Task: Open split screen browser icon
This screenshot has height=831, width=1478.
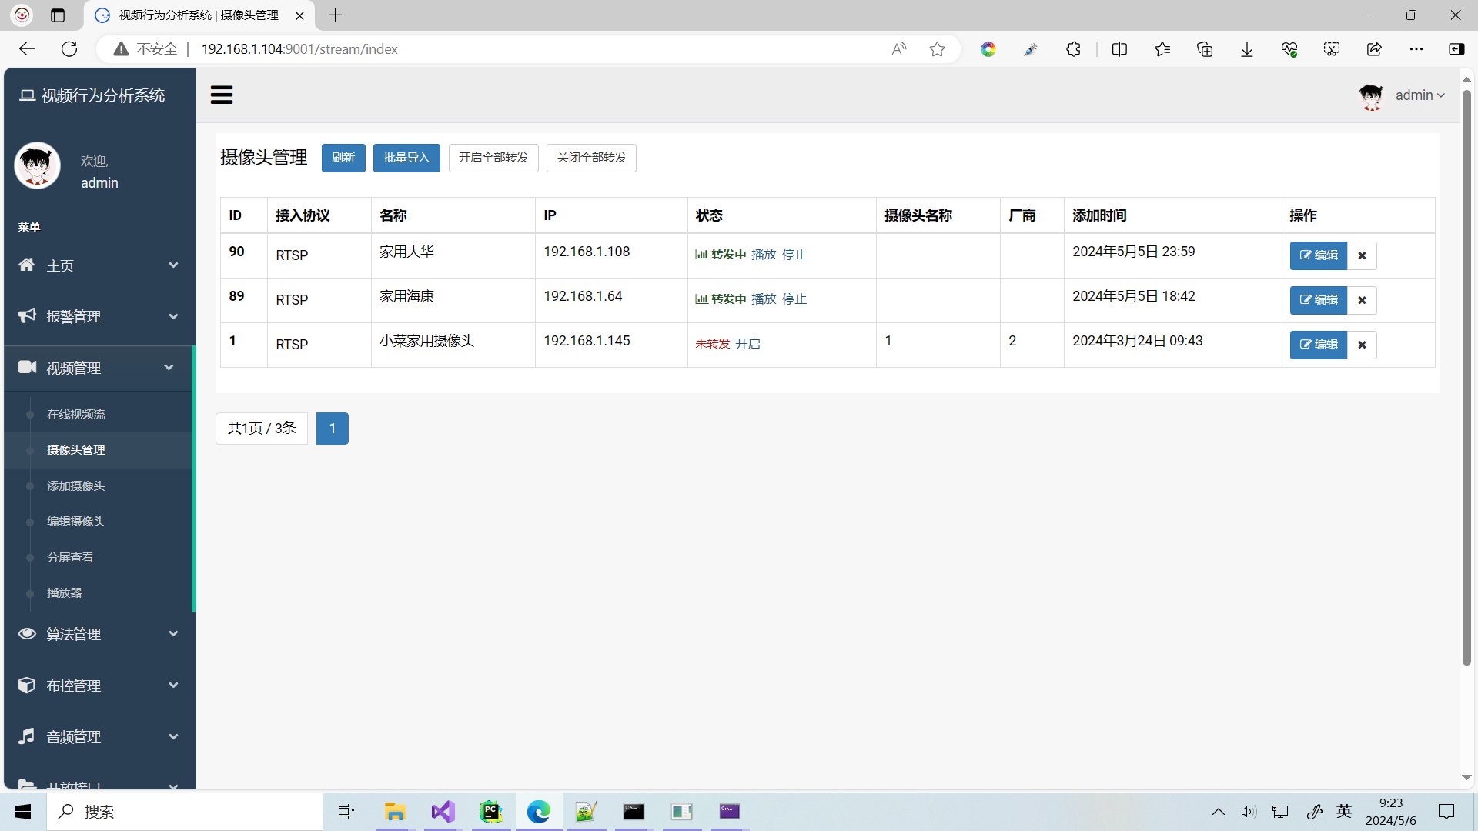Action: pyautogui.click(x=1120, y=49)
